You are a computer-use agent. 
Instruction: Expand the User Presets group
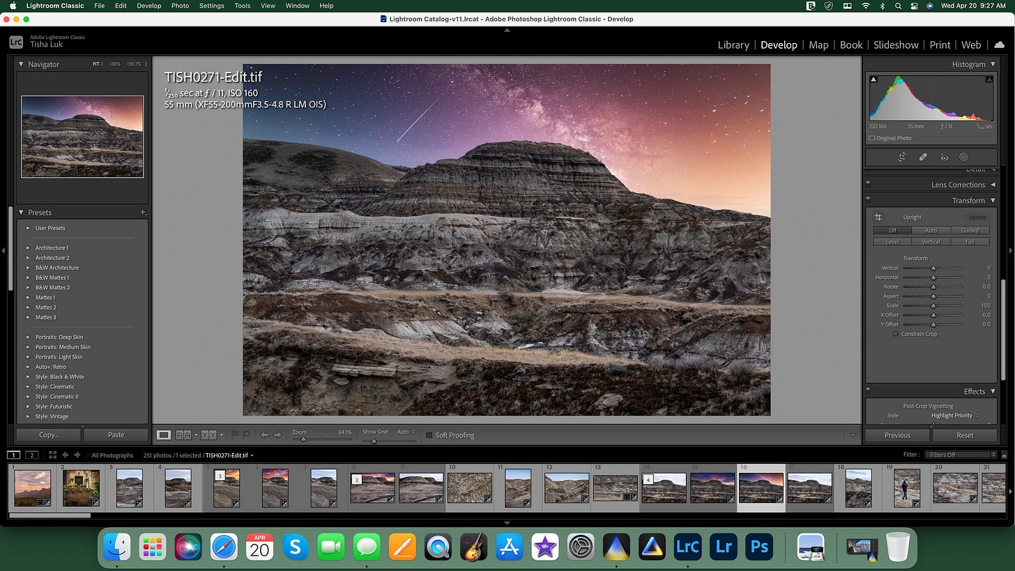pyautogui.click(x=28, y=228)
